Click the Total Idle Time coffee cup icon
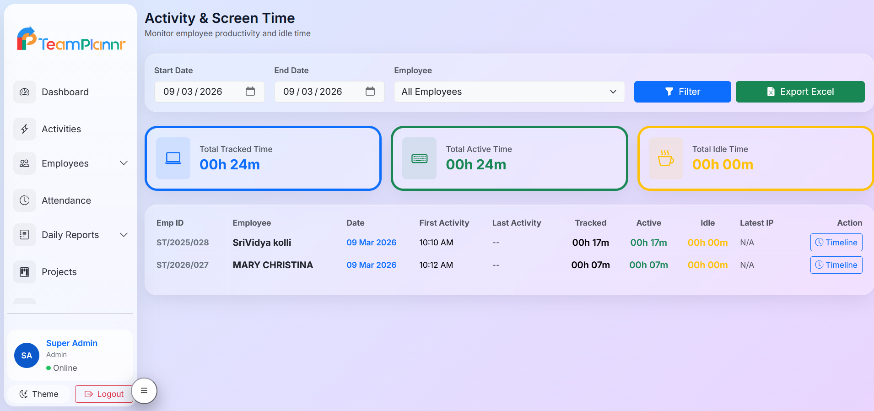 (666, 158)
